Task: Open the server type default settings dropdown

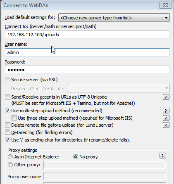Action: [114, 18]
